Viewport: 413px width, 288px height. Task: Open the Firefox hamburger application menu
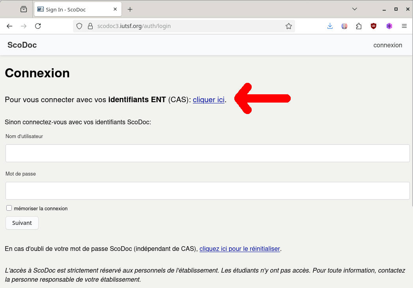[x=404, y=26]
